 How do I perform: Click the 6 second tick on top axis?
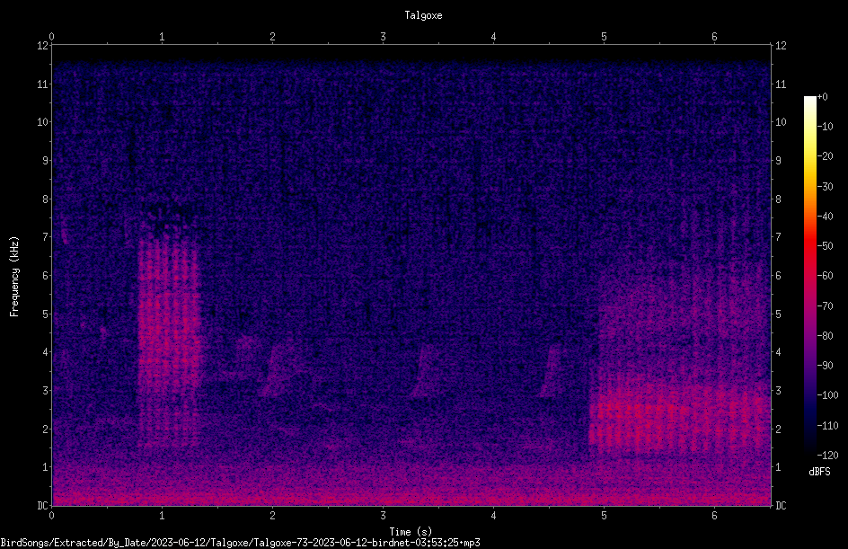714,37
